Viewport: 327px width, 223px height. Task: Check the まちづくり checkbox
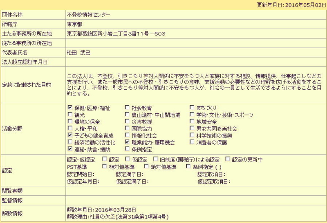pos(192,107)
